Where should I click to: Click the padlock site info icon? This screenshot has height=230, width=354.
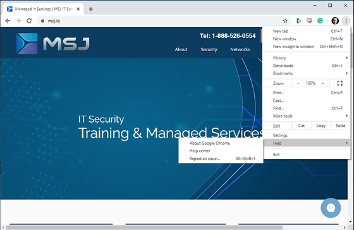click(42, 21)
